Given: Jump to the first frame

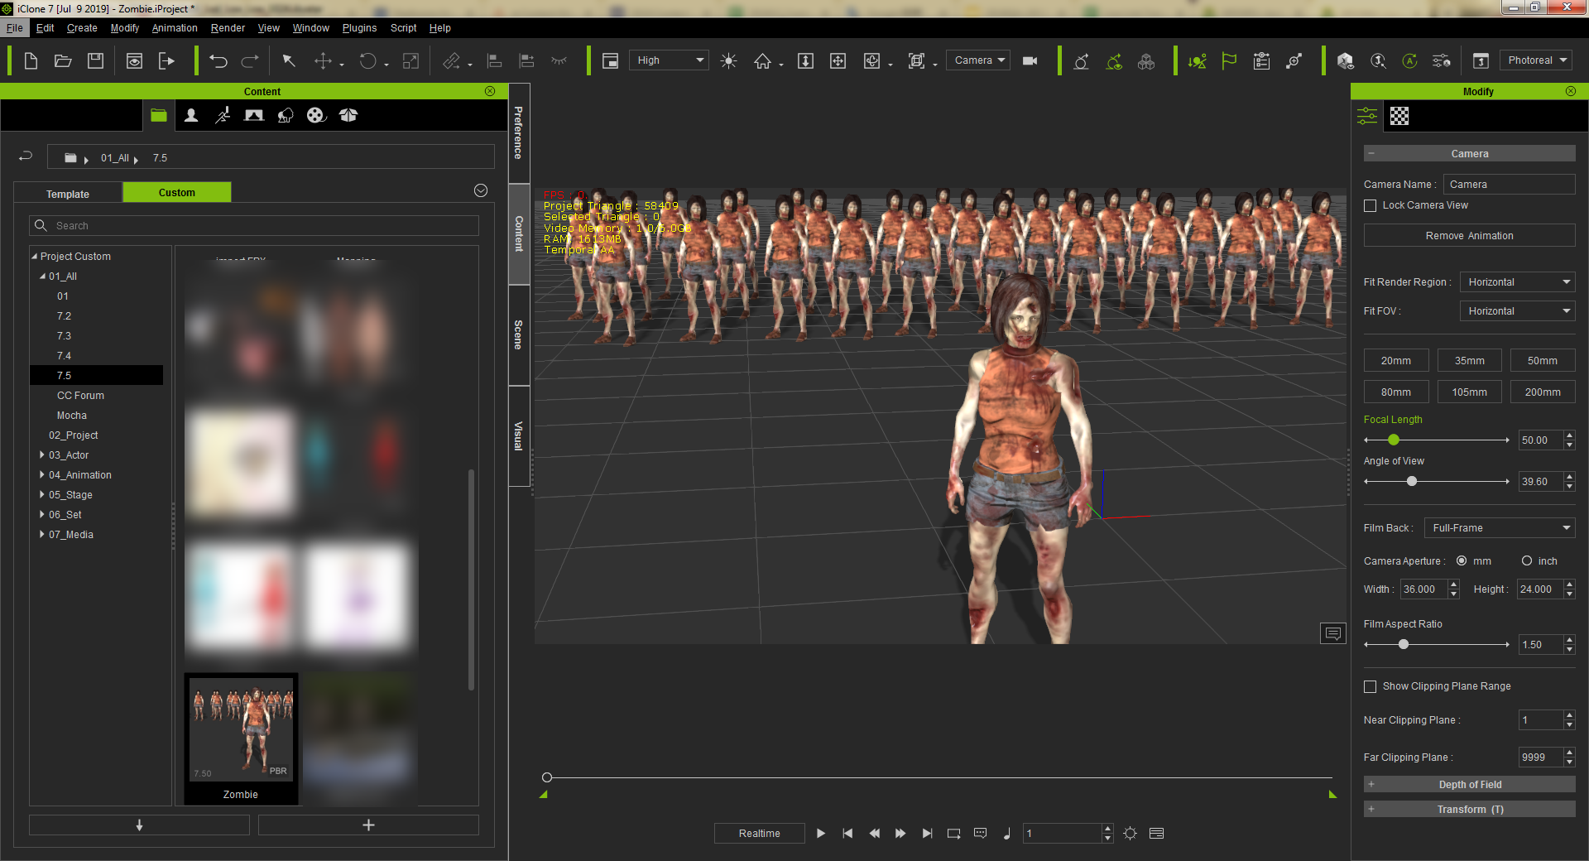Looking at the screenshot, I should [847, 834].
